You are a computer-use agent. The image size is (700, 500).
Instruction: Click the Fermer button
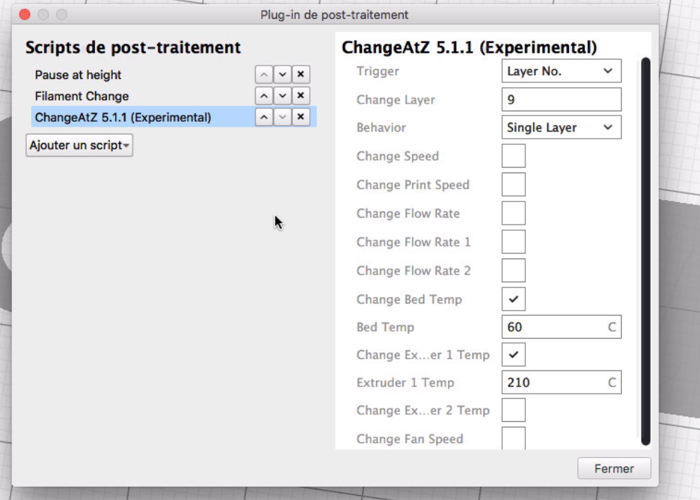click(613, 468)
